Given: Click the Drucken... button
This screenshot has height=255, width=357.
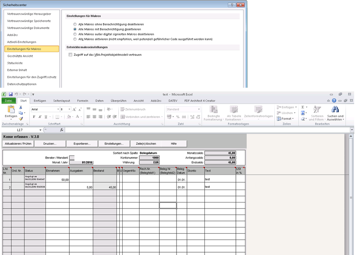Looking at the screenshot, I should tap(50, 144).
